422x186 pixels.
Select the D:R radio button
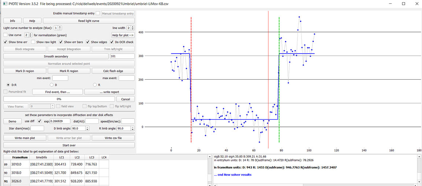point(8,85)
